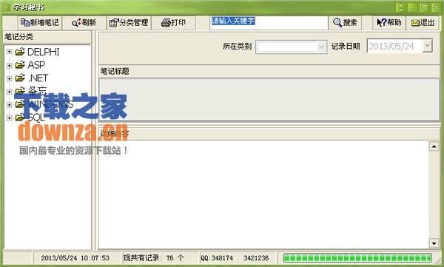This screenshot has height=267, width=444.
Task: Maximize the 学习秘书 window
Action: [x=424, y=7]
